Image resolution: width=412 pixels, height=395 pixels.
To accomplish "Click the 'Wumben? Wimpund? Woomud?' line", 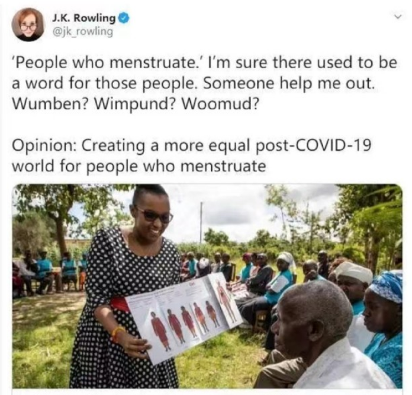I will point(136,104).
